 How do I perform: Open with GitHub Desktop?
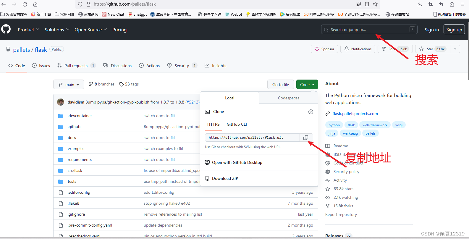click(x=234, y=162)
